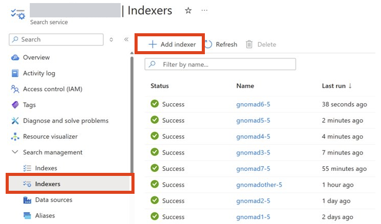This screenshot has width=381, height=224.
Task: Open Resource visualizer
Action: (x=50, y=137)
